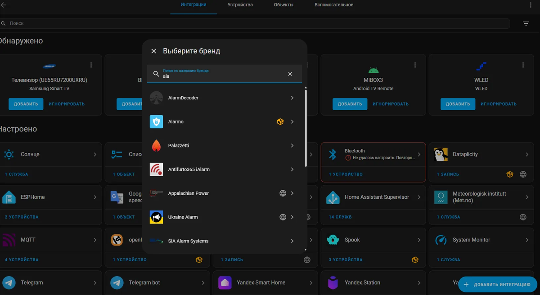Ignore the WLED discovery
540x295 pixels.
coord(499,104)
